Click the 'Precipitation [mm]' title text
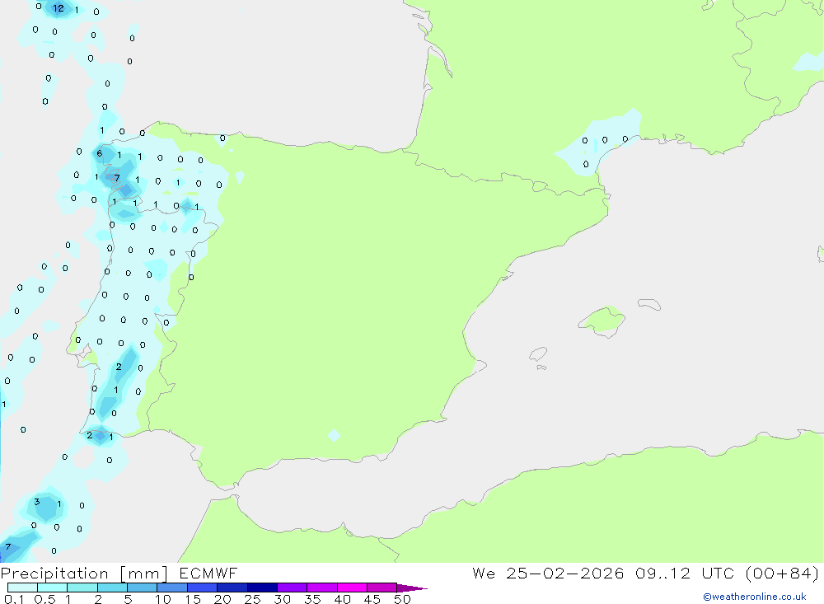Image resolution: width=824 pixels, height=604 pixels. [x=84, y=573]
